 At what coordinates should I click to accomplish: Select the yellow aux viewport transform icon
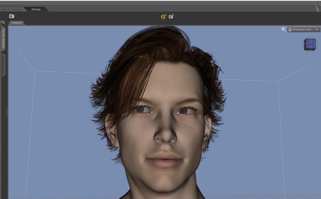coord(163,17)
